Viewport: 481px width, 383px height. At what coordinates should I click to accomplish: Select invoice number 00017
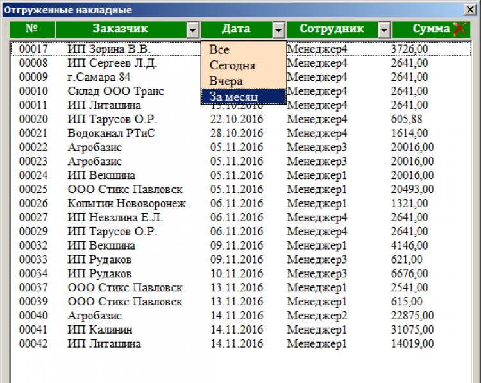(33, 49)
